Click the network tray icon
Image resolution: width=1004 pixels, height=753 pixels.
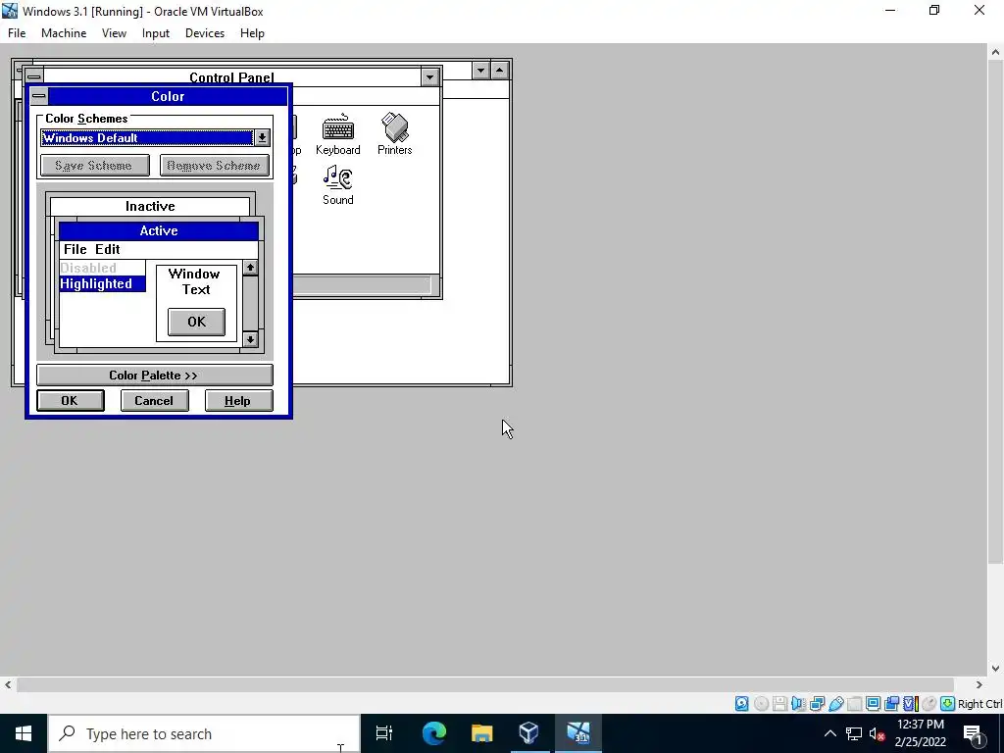(x=854, y=733)
